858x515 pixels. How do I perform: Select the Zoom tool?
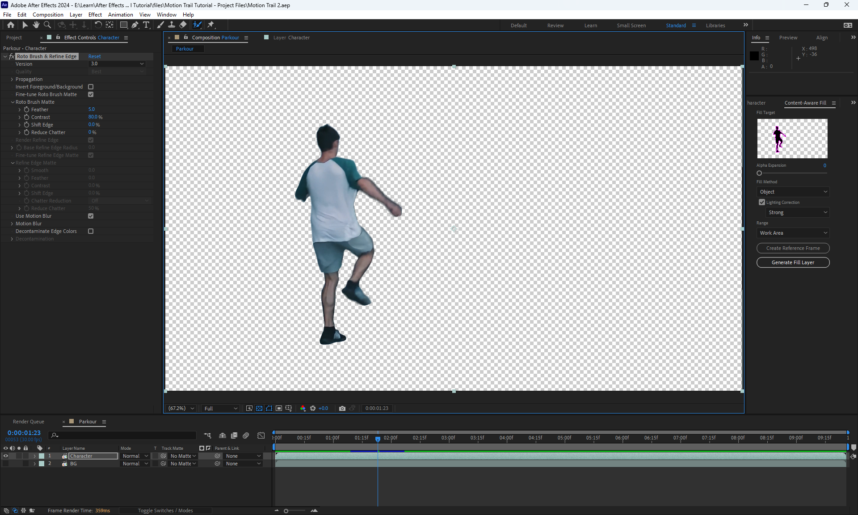[47, 25]
